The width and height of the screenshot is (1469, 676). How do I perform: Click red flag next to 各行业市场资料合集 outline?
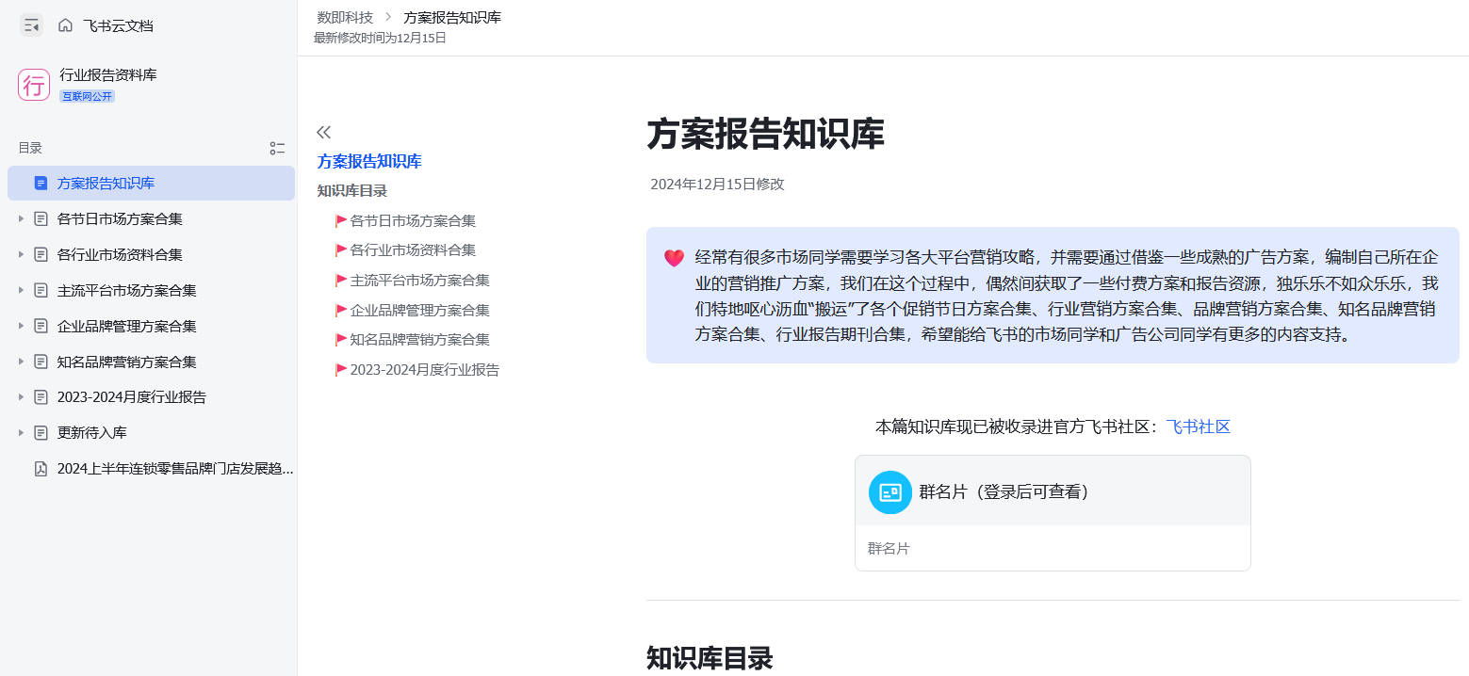click(x=341, y=250)
